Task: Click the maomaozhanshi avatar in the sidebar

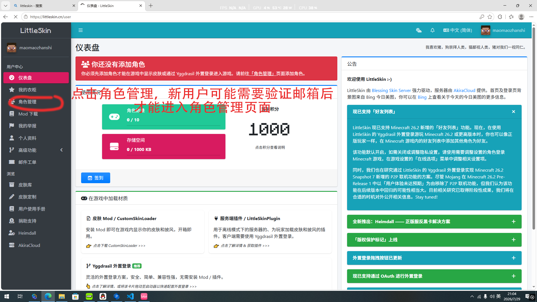Action: tap(11, 48)
